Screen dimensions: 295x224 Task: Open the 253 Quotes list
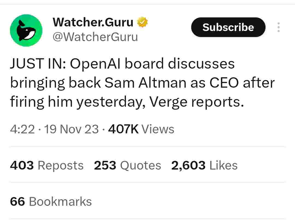tap(127, 165)
